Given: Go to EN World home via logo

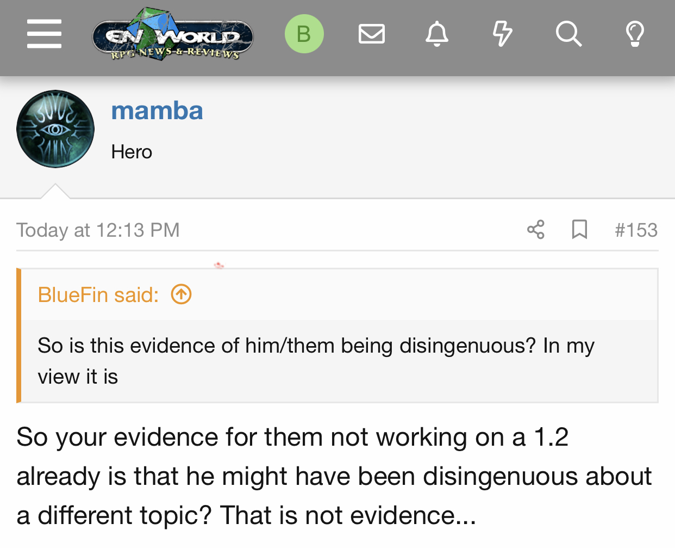Looking at the screenshot, I should (173, 34).
